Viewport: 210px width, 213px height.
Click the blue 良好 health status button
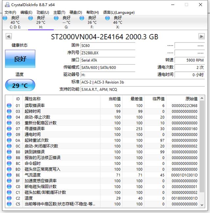pos(20,59)
